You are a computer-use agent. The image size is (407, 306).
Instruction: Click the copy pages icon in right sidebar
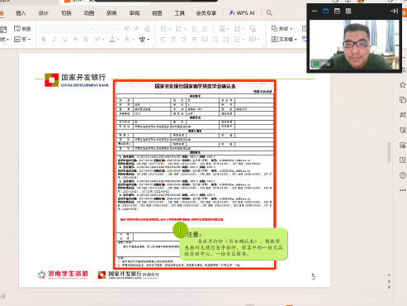point(403,100)
